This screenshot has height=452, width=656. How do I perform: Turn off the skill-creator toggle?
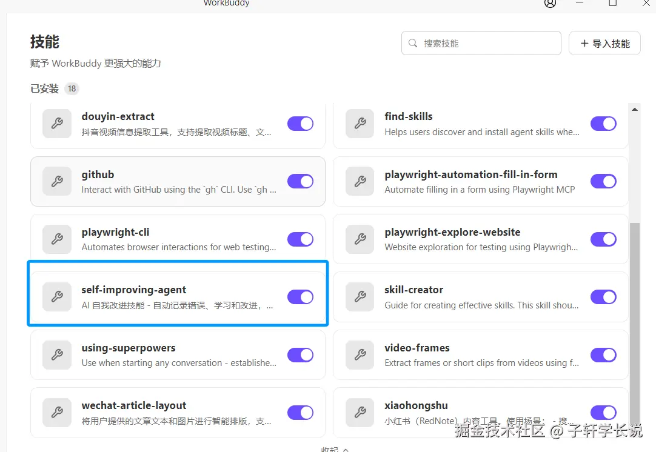click(x=603, y=297)
